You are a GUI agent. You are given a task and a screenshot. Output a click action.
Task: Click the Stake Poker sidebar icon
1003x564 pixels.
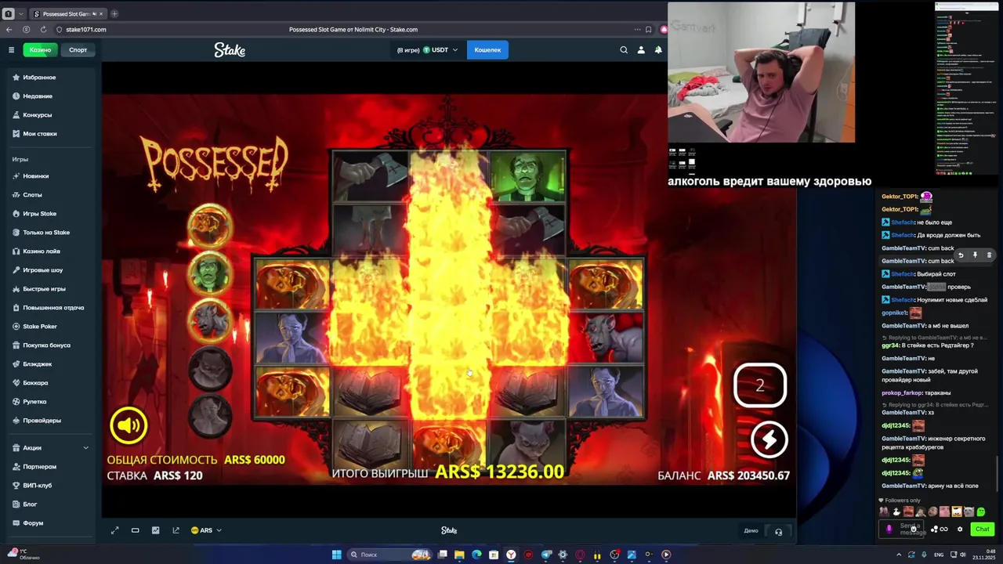click(16, 327)
